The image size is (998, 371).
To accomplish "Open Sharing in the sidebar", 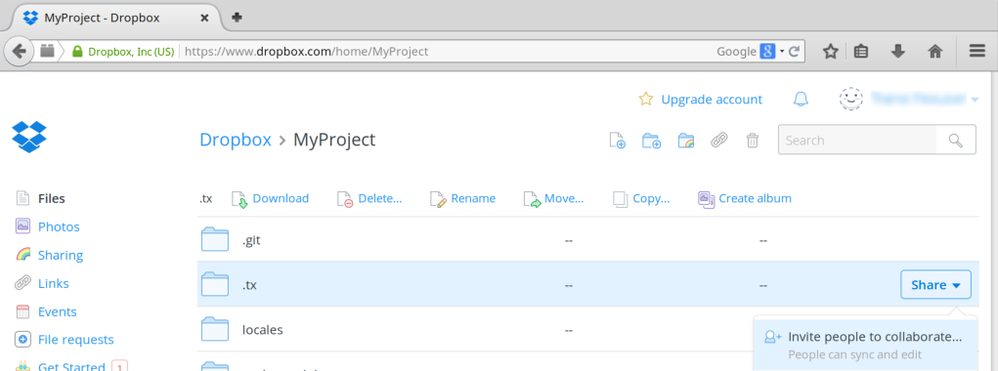I will 61,256.
